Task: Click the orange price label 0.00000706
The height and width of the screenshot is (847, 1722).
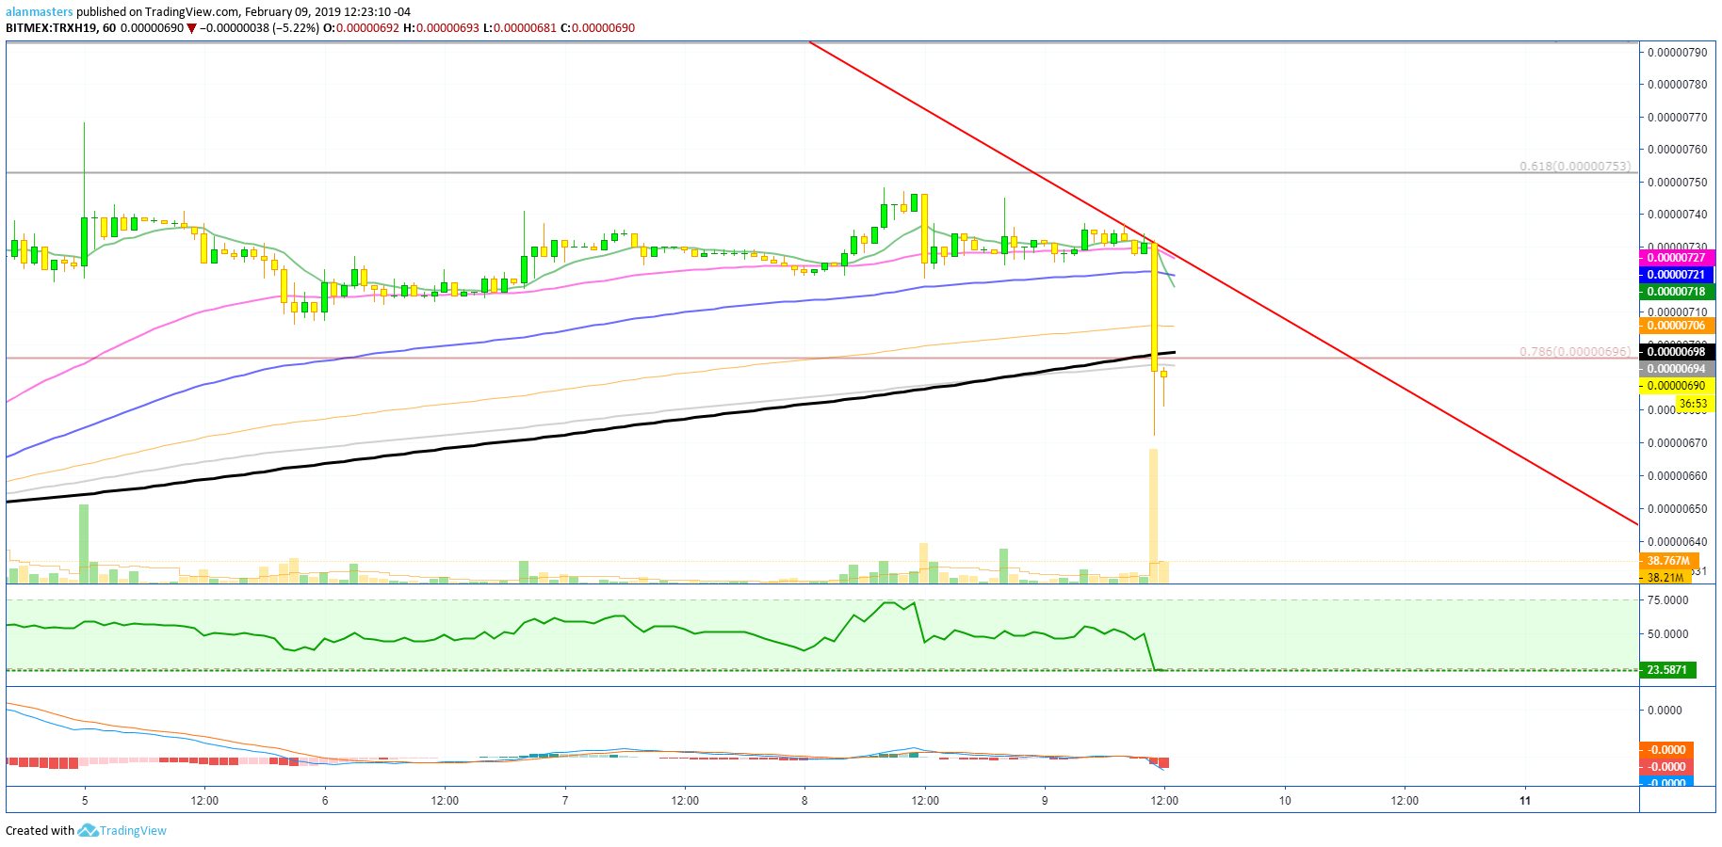Action: (x=1678, y=326)
